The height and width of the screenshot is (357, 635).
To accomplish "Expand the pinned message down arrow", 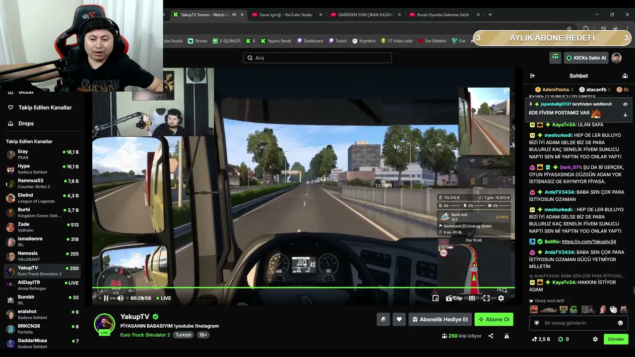I will coord(625,115).
